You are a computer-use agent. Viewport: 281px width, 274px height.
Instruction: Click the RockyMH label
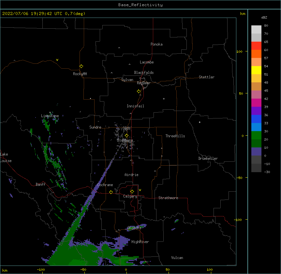pyautogui.click(x=80, y=74)
